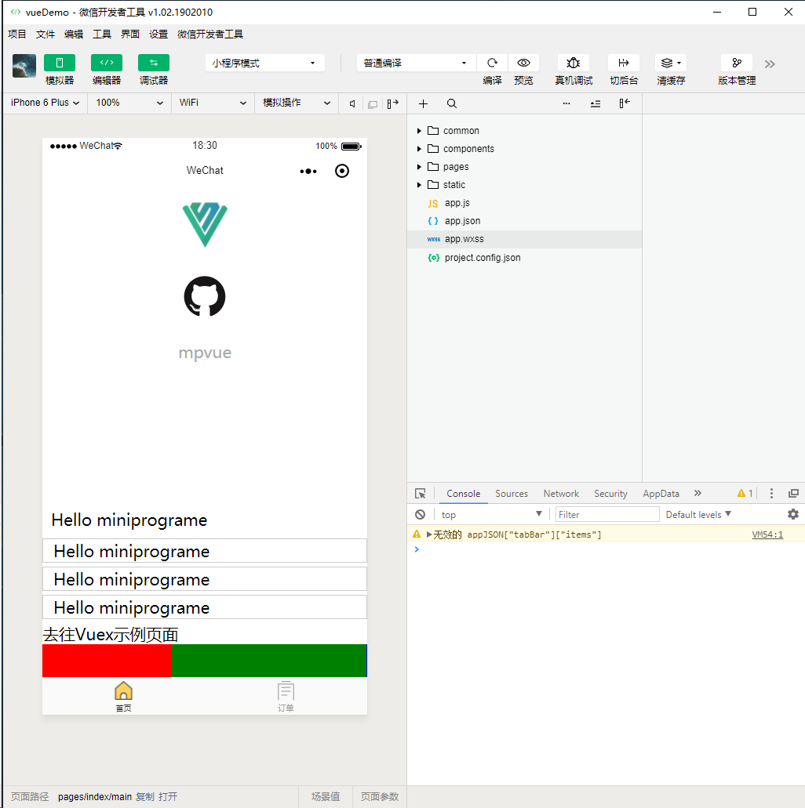Open the top context dropdown in console
The height and width of the screenshot is (808, 805).
492,514
